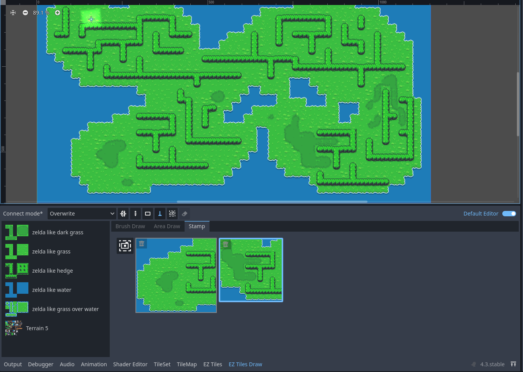
Task: Open the Shader Editor bottom panel
Action: point(130,364)
